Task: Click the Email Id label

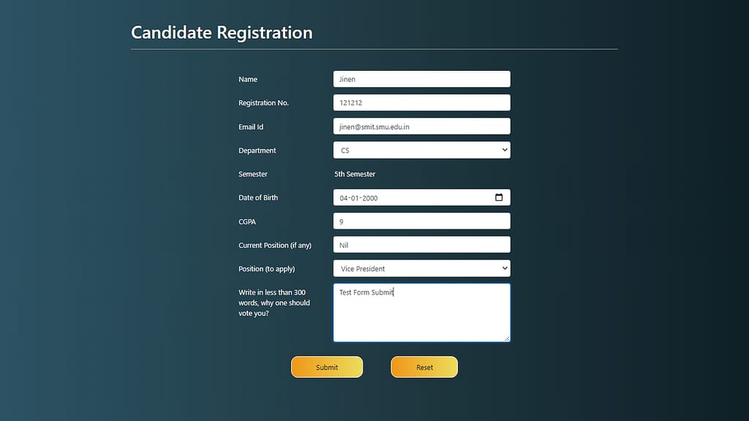Action: click(251, 127)
